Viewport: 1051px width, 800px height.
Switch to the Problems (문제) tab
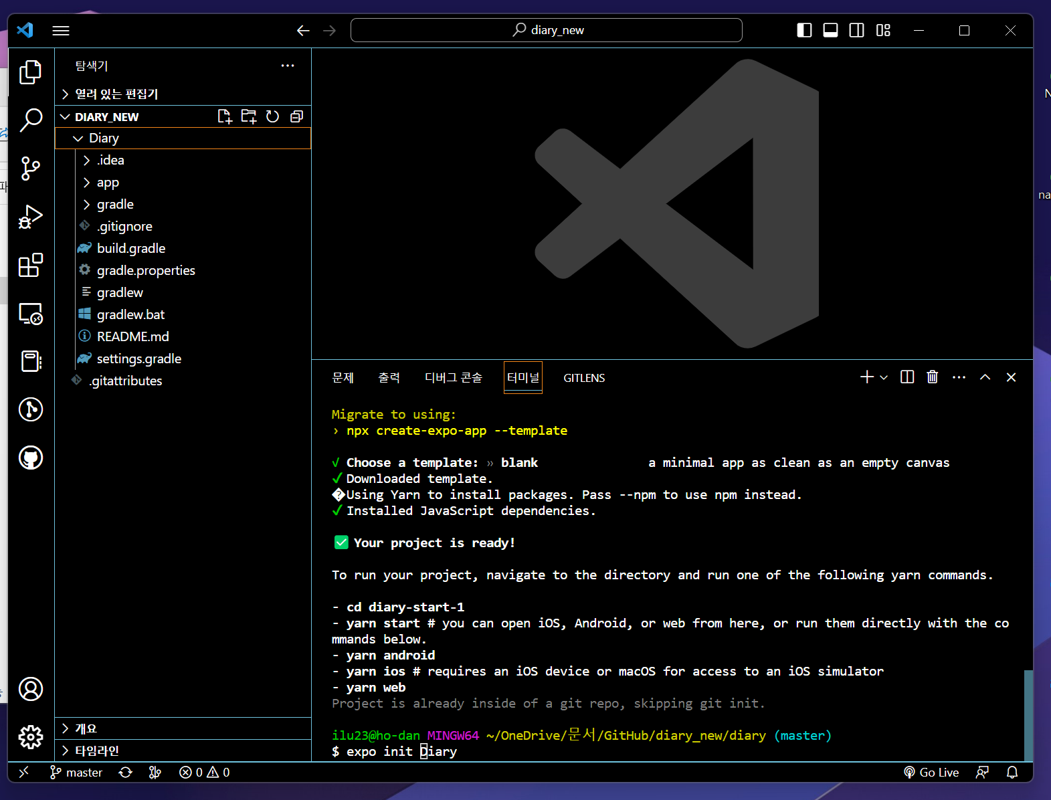point(343,378)
